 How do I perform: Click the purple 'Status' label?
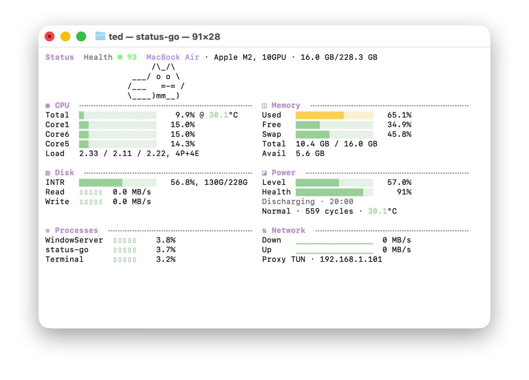click(x=60, y=57)
